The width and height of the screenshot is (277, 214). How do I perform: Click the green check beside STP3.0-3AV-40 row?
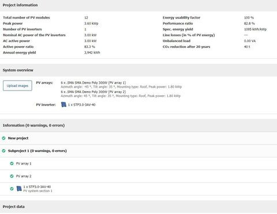click(x=12, y=189)
